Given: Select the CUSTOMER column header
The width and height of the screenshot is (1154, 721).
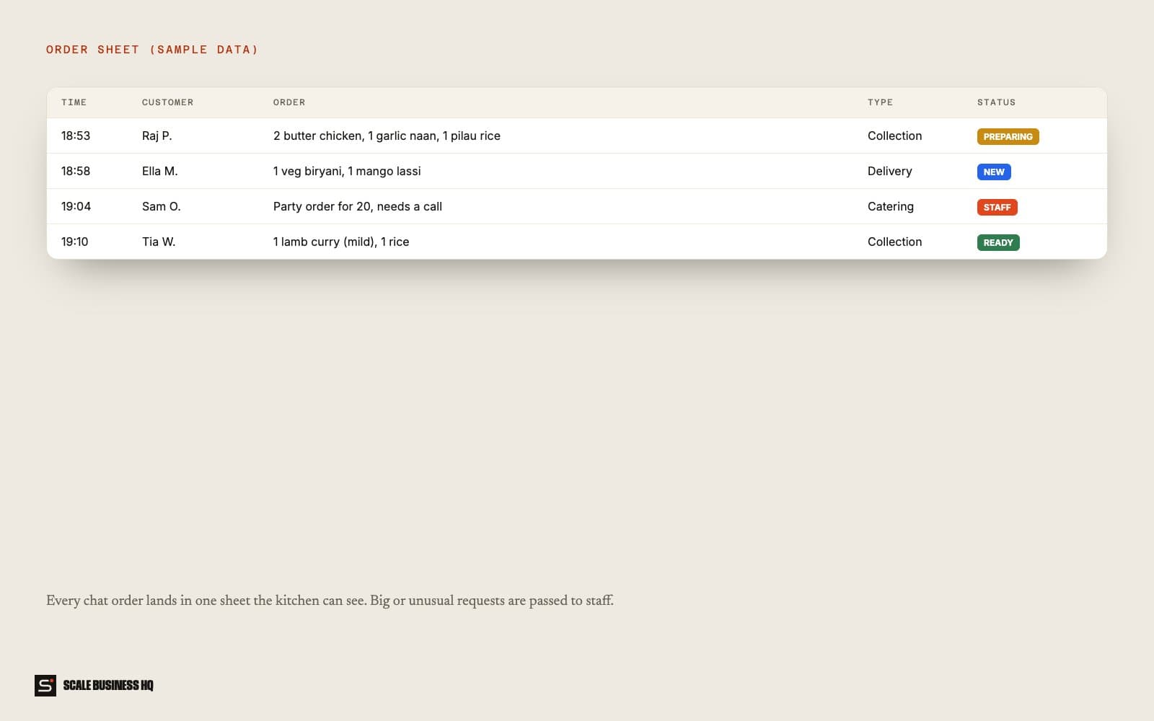Looking at the screenshot, I should (x=167, y=102).
